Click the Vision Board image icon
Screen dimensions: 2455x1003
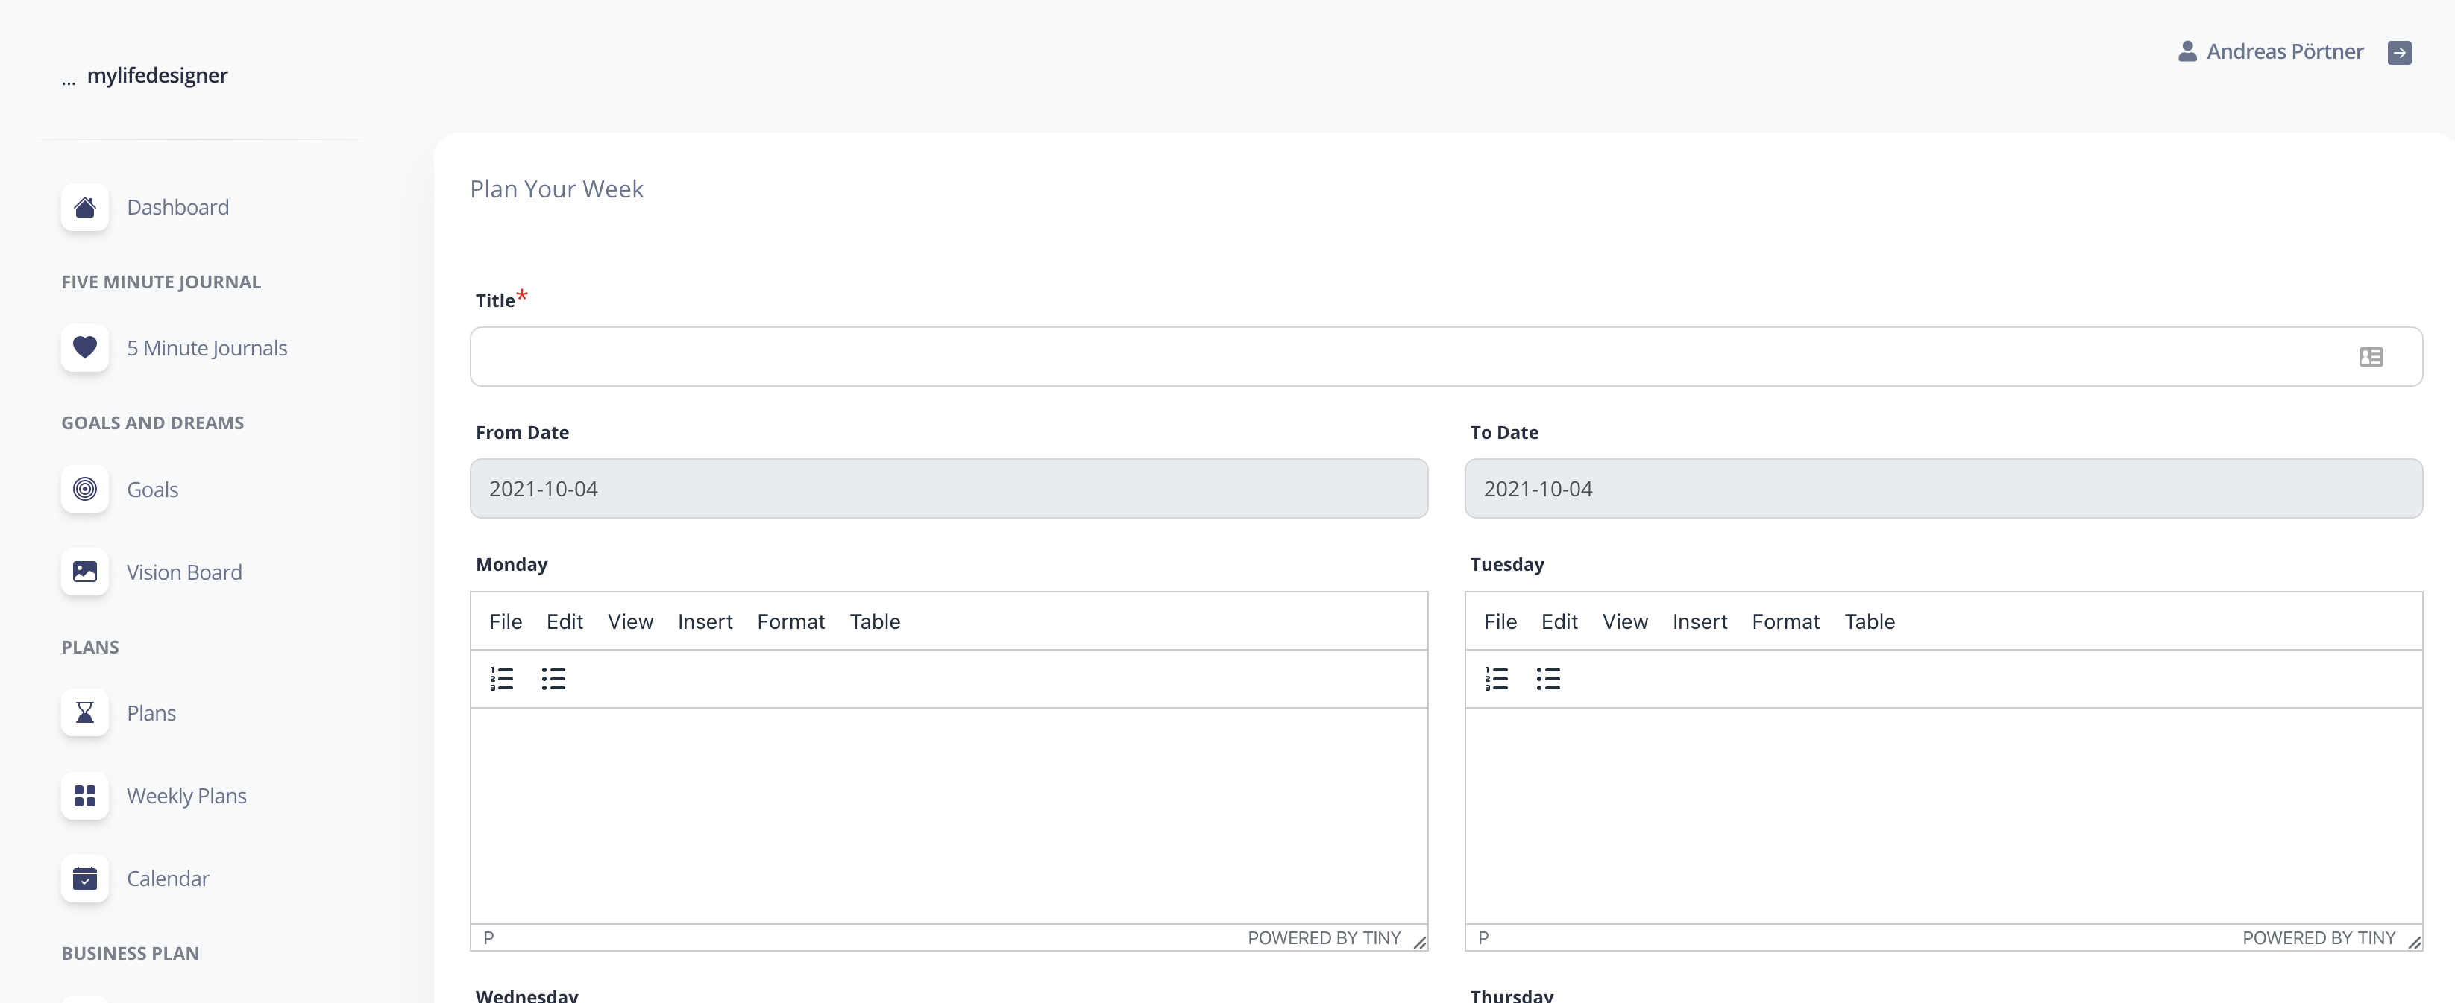tap(83, 571)
